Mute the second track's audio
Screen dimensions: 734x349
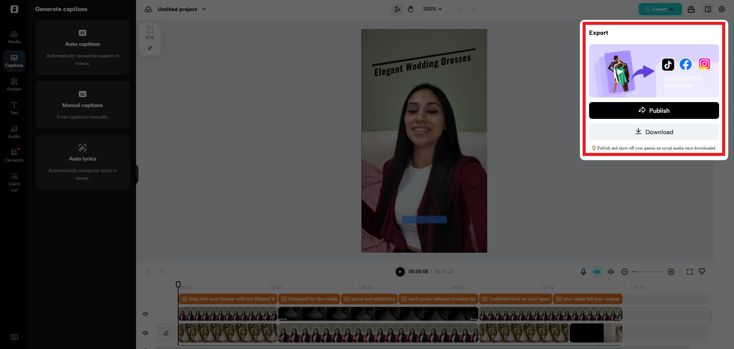point(145,333)
